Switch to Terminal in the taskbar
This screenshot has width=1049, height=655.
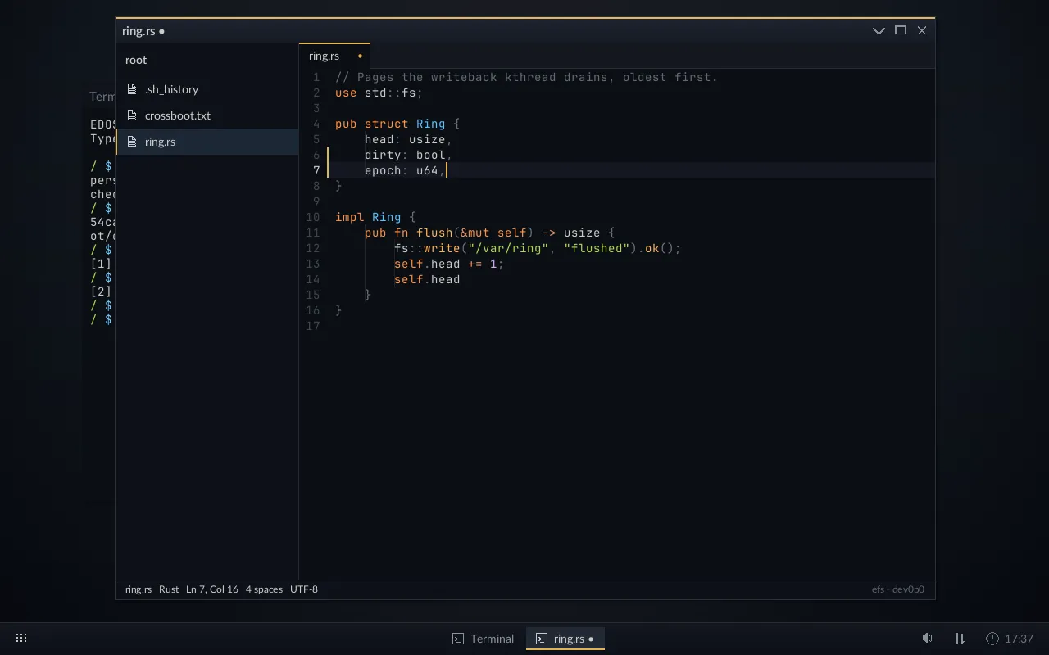pos(484,639)
